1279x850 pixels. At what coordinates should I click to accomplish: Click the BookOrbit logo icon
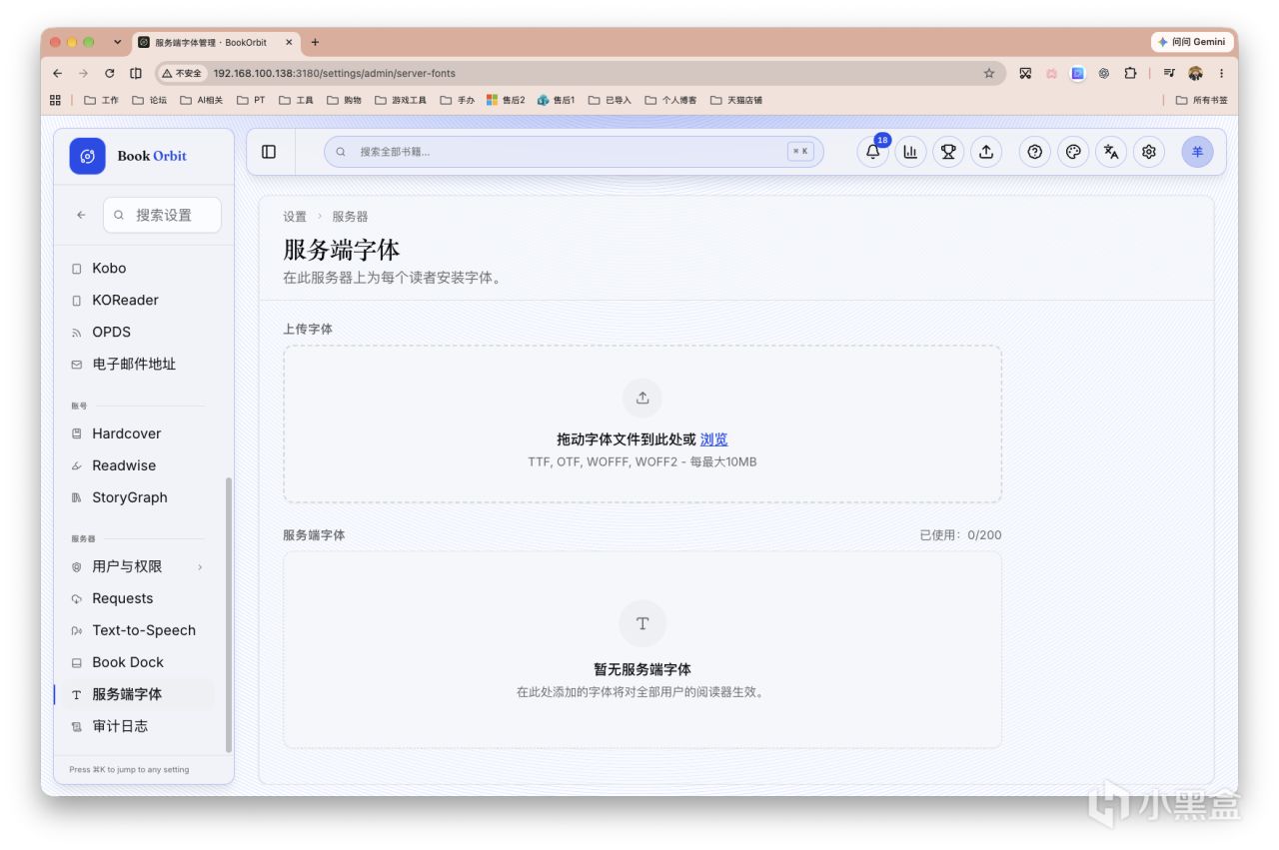(87, 156)
